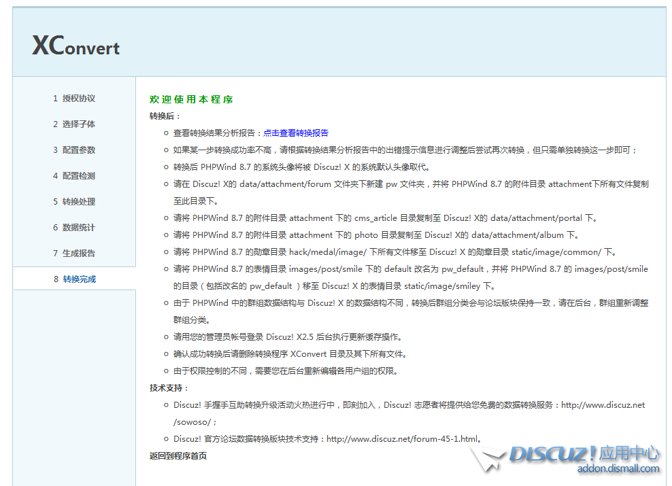Screen dimensions: 672x486
Task: Select step 2 选择子体 in sidebar
Action: 74,124
